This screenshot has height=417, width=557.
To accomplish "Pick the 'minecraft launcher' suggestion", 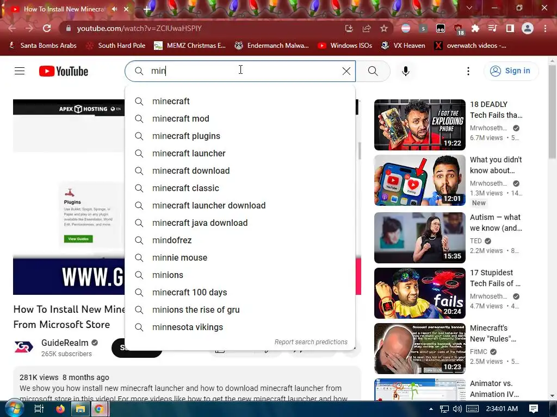I will click(x=240, y=154).
